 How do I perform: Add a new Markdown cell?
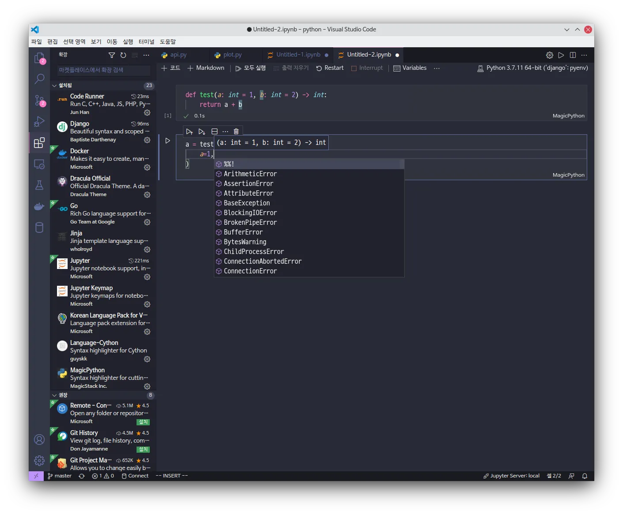pyautogui.click(x=206, y=68)
